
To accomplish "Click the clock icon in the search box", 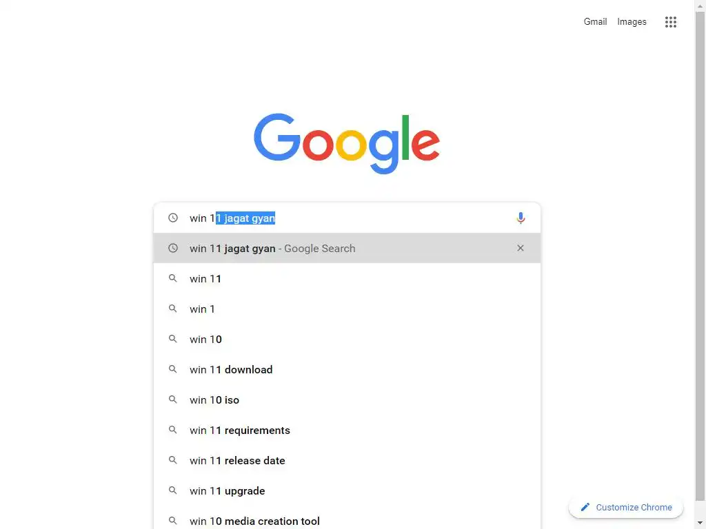I will pos(173,218).
